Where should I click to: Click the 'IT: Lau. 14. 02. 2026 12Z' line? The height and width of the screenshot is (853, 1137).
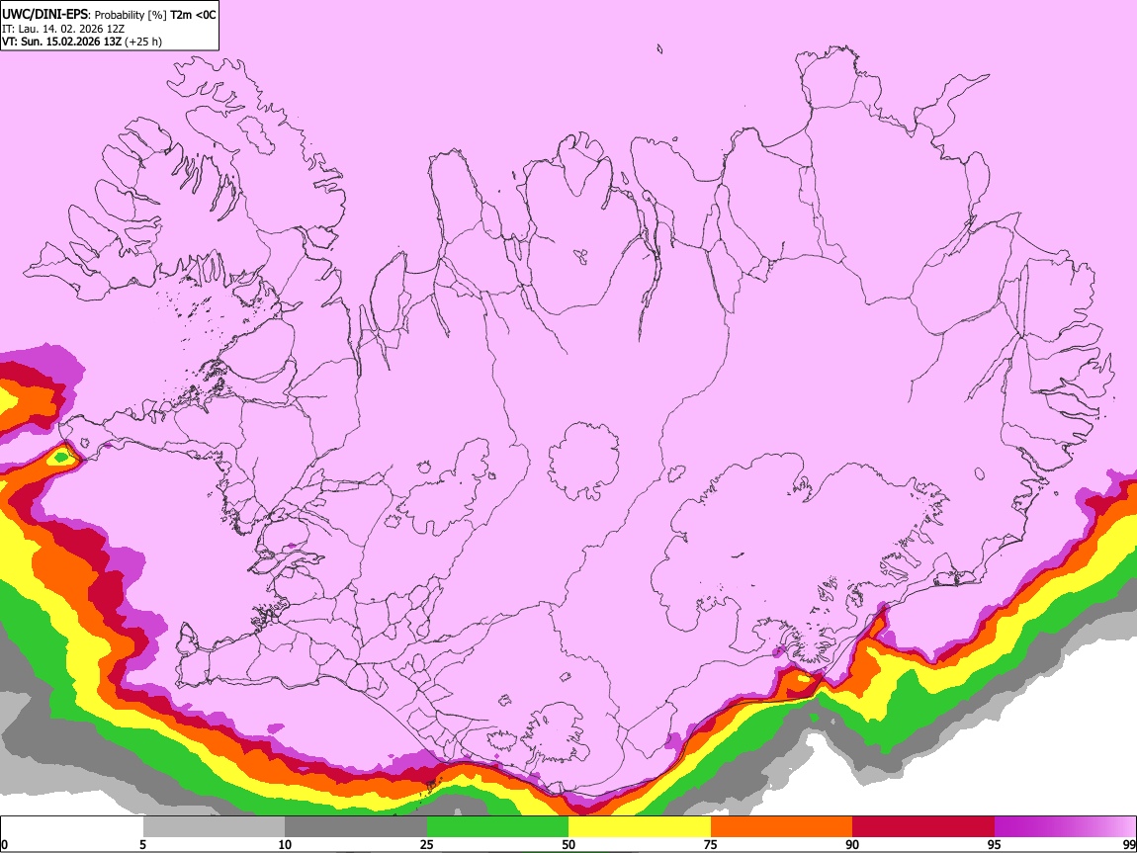63,29
